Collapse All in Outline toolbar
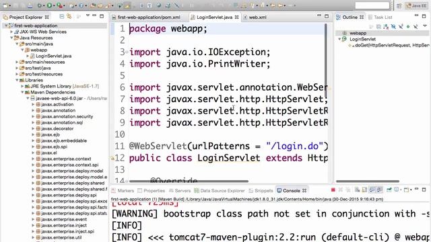This screenshot has height=242, width=431. tap(378, 26)
